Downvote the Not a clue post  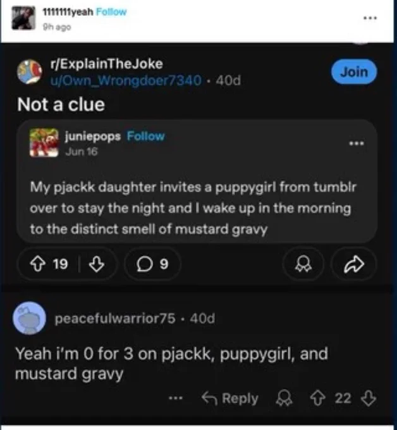(97, 264)
